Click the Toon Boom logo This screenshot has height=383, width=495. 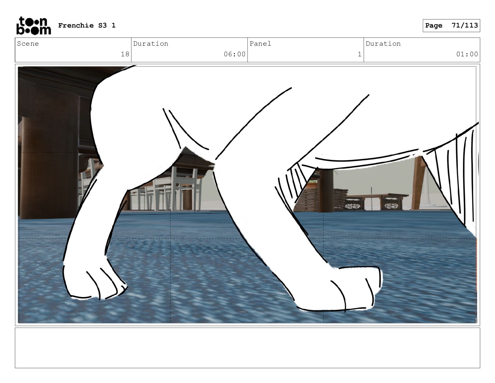coord(33,25)
